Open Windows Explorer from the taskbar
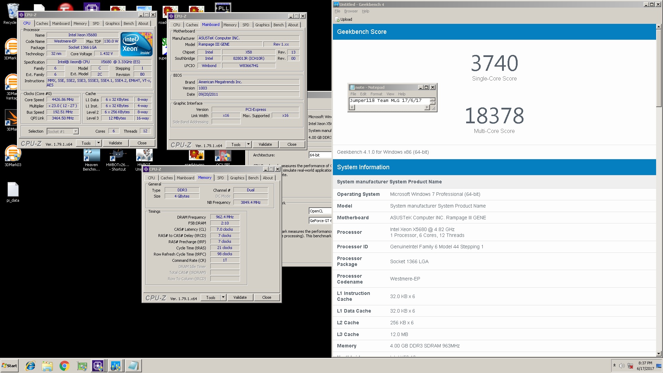This screenshot has height=373, width=663. coord(47,366)
